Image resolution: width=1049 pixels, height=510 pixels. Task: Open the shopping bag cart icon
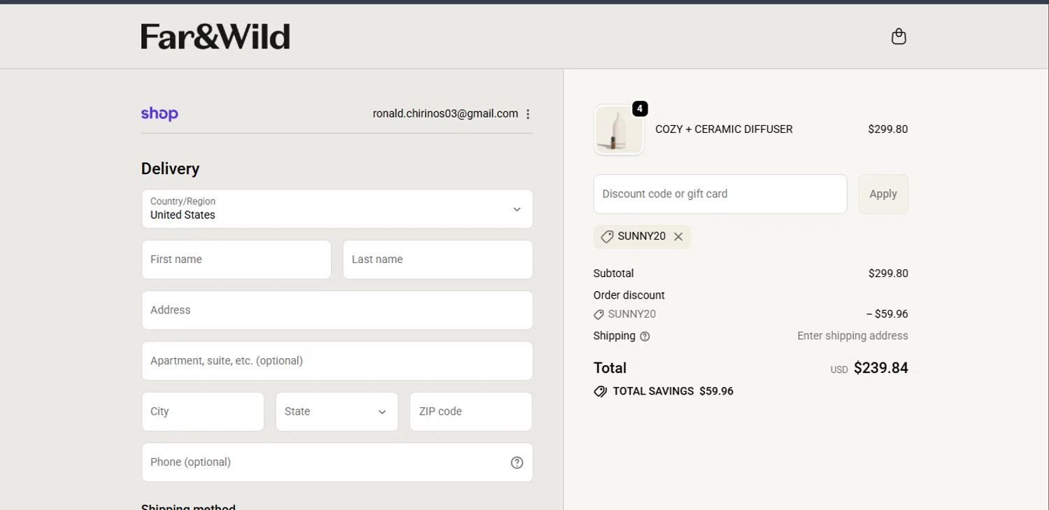[899, 36]
